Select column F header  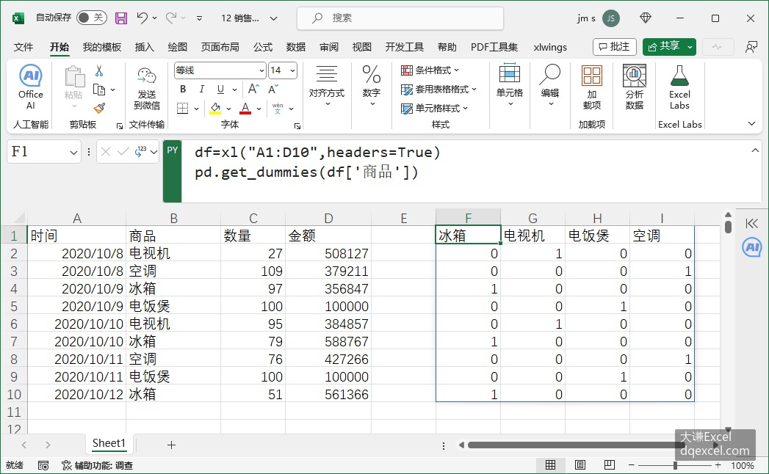click(469, 218)
